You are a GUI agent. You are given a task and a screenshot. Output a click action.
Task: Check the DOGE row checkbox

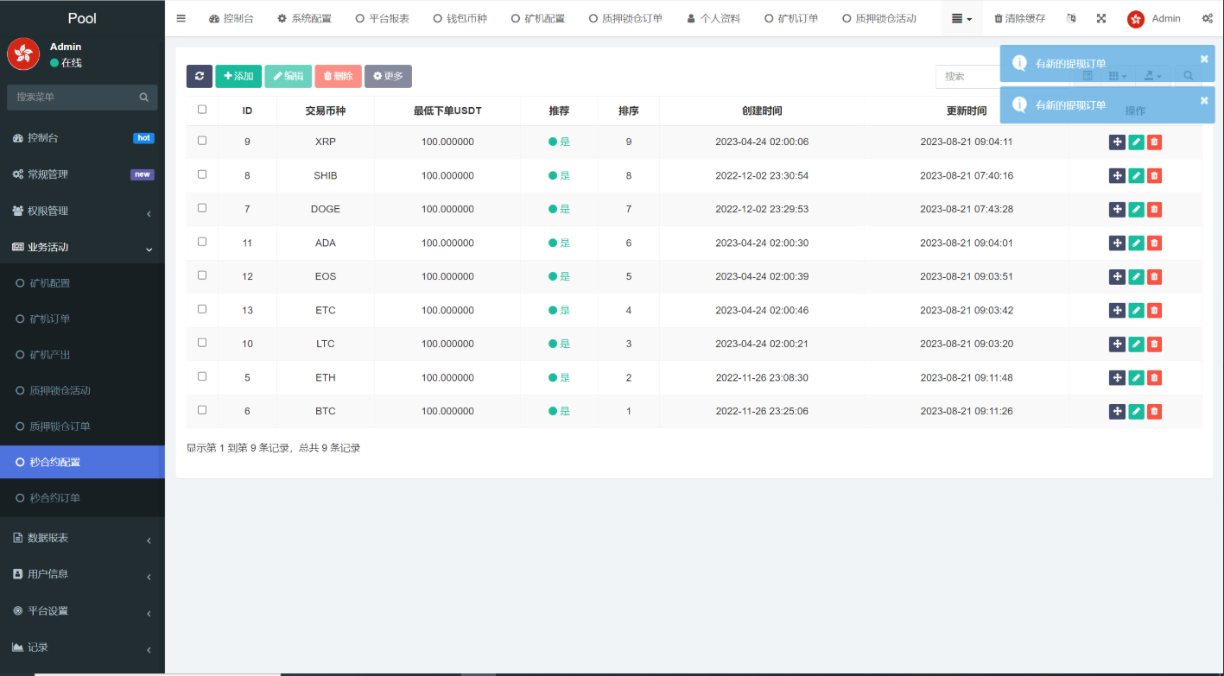coord(202,207)
